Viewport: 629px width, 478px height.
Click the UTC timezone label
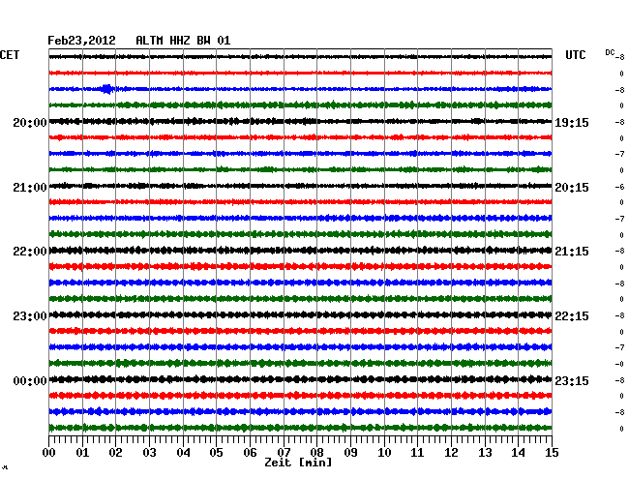[x=575, y=55]
